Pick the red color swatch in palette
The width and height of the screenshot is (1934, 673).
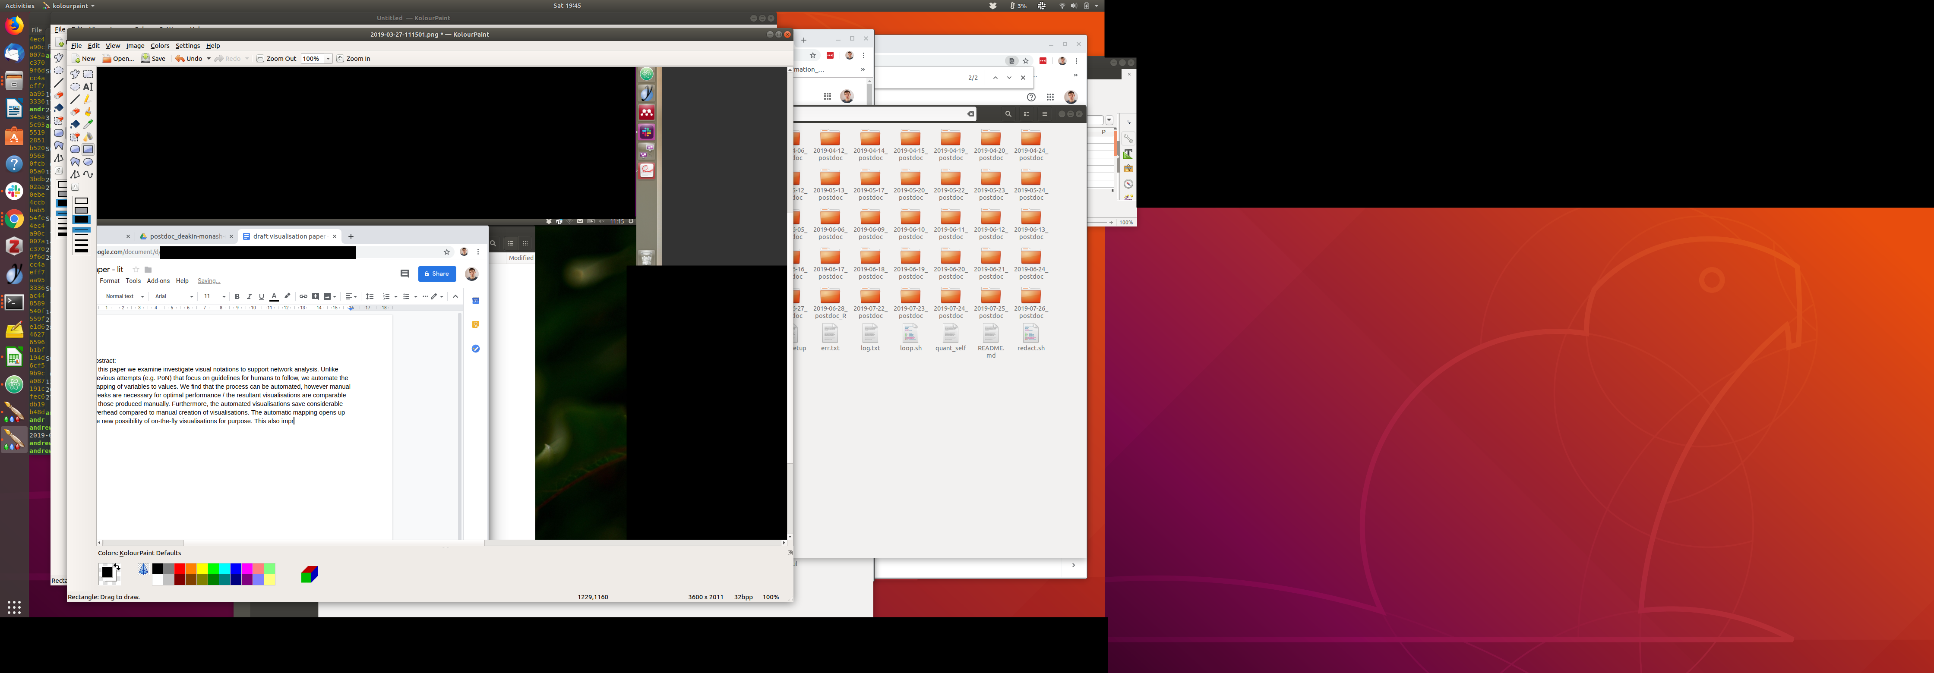pos(180,569)
